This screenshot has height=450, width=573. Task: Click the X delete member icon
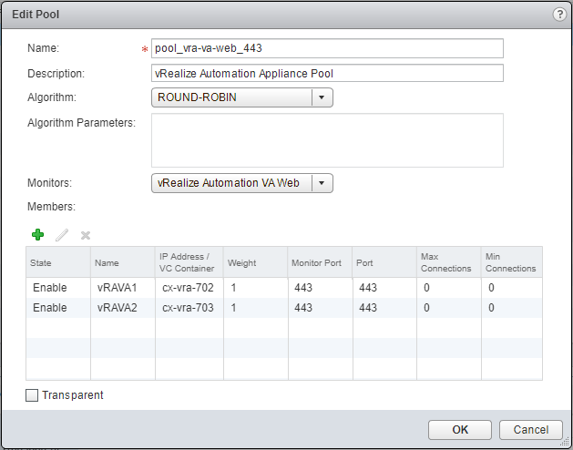tap(86, 235)
